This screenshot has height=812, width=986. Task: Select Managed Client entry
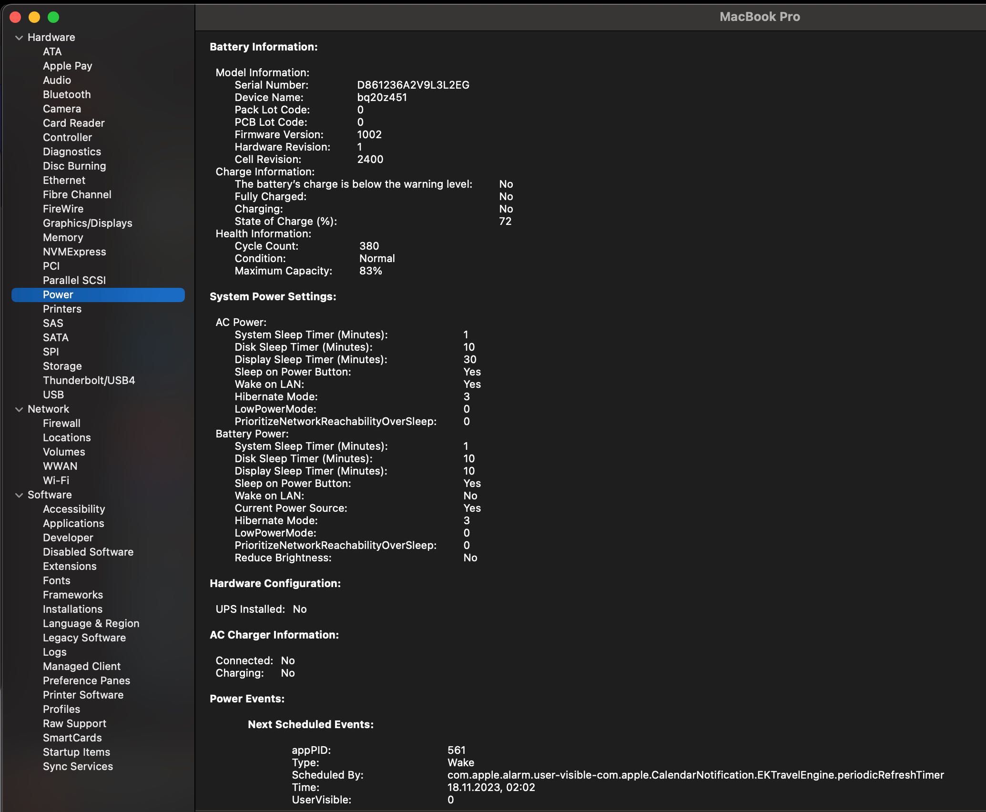[81, 666]
